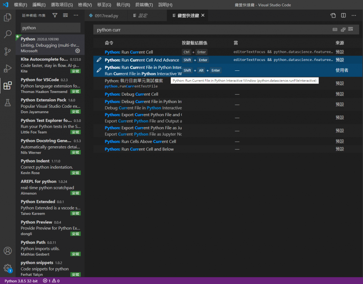Install Python Docstring Generator extension
The image size is (363, 284).
[x=76, y=152]
